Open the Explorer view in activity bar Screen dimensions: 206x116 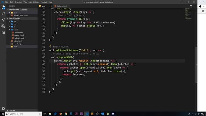tap(3, 7)
